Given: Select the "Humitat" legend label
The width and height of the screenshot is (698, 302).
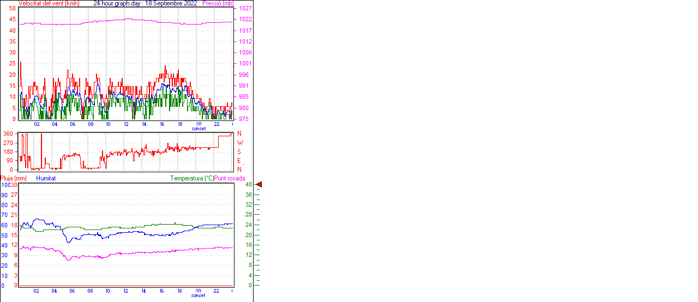Looking at the screenshot, I should (46, 178).
